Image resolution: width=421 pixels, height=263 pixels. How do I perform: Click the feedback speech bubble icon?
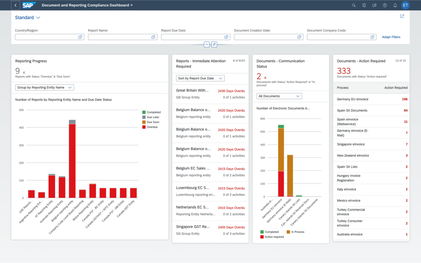click(x=374, y=5)
